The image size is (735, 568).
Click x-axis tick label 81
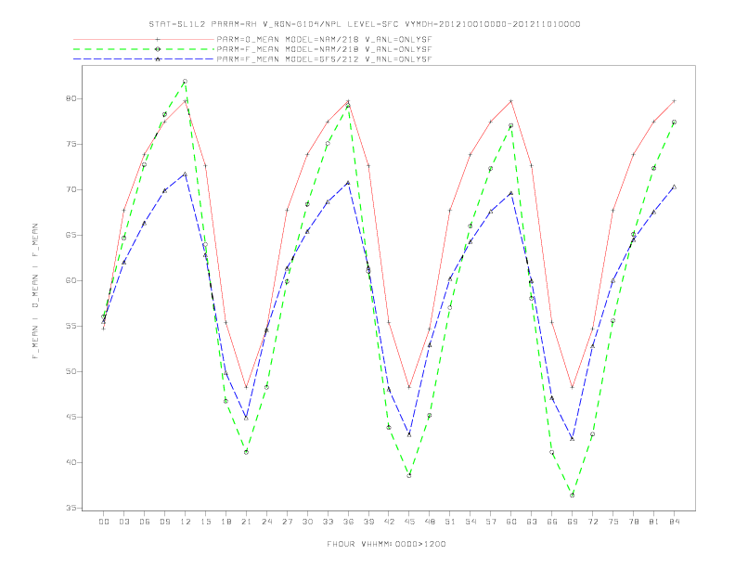[654, 522]
